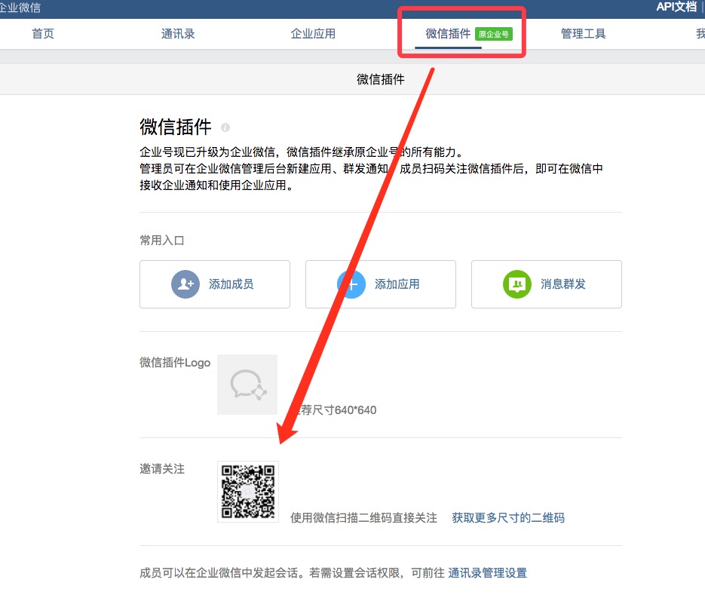The height and width of the screenshot is (595, 705).
Task: Open the 添加应用 entry text
Action: (x=397, y=284)
